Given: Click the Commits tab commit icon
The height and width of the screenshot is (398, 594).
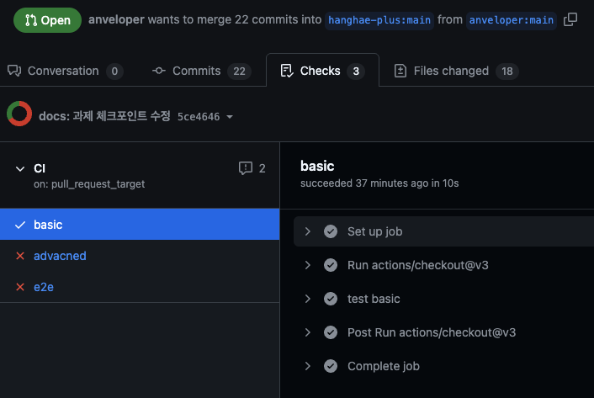Looking at the screenshot, I should (x=159, y=71).
